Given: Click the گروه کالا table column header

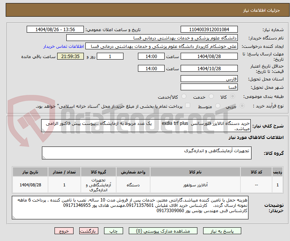Looking at the screenshot, I should [x=98, y=172].
